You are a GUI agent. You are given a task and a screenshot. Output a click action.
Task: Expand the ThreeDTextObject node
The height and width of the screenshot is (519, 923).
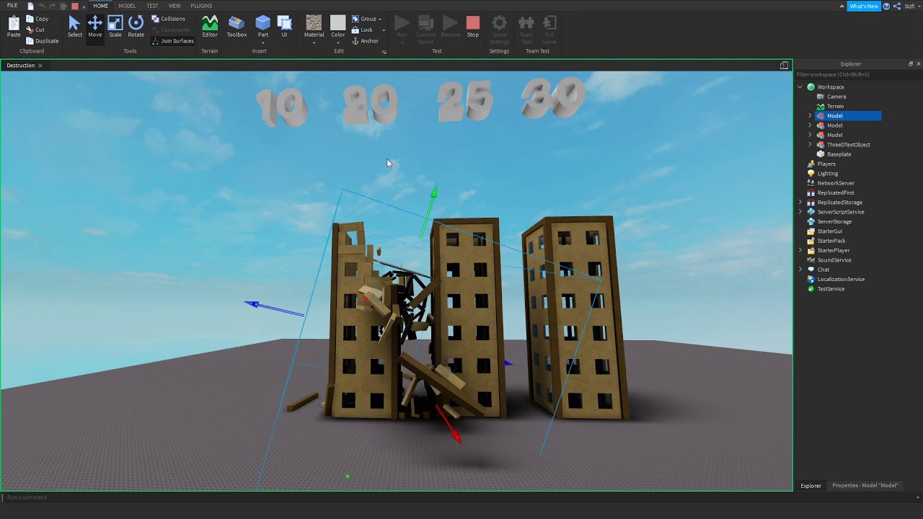click(x=810, y=145)
